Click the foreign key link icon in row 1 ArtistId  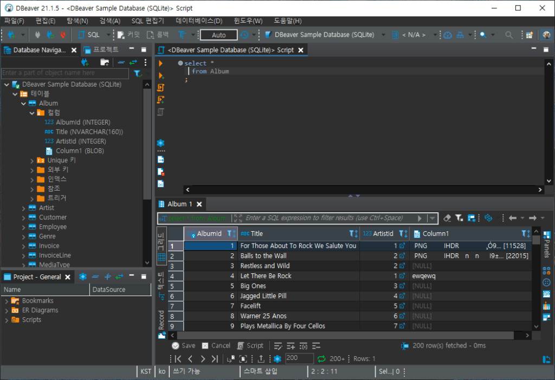click(402, 246)
